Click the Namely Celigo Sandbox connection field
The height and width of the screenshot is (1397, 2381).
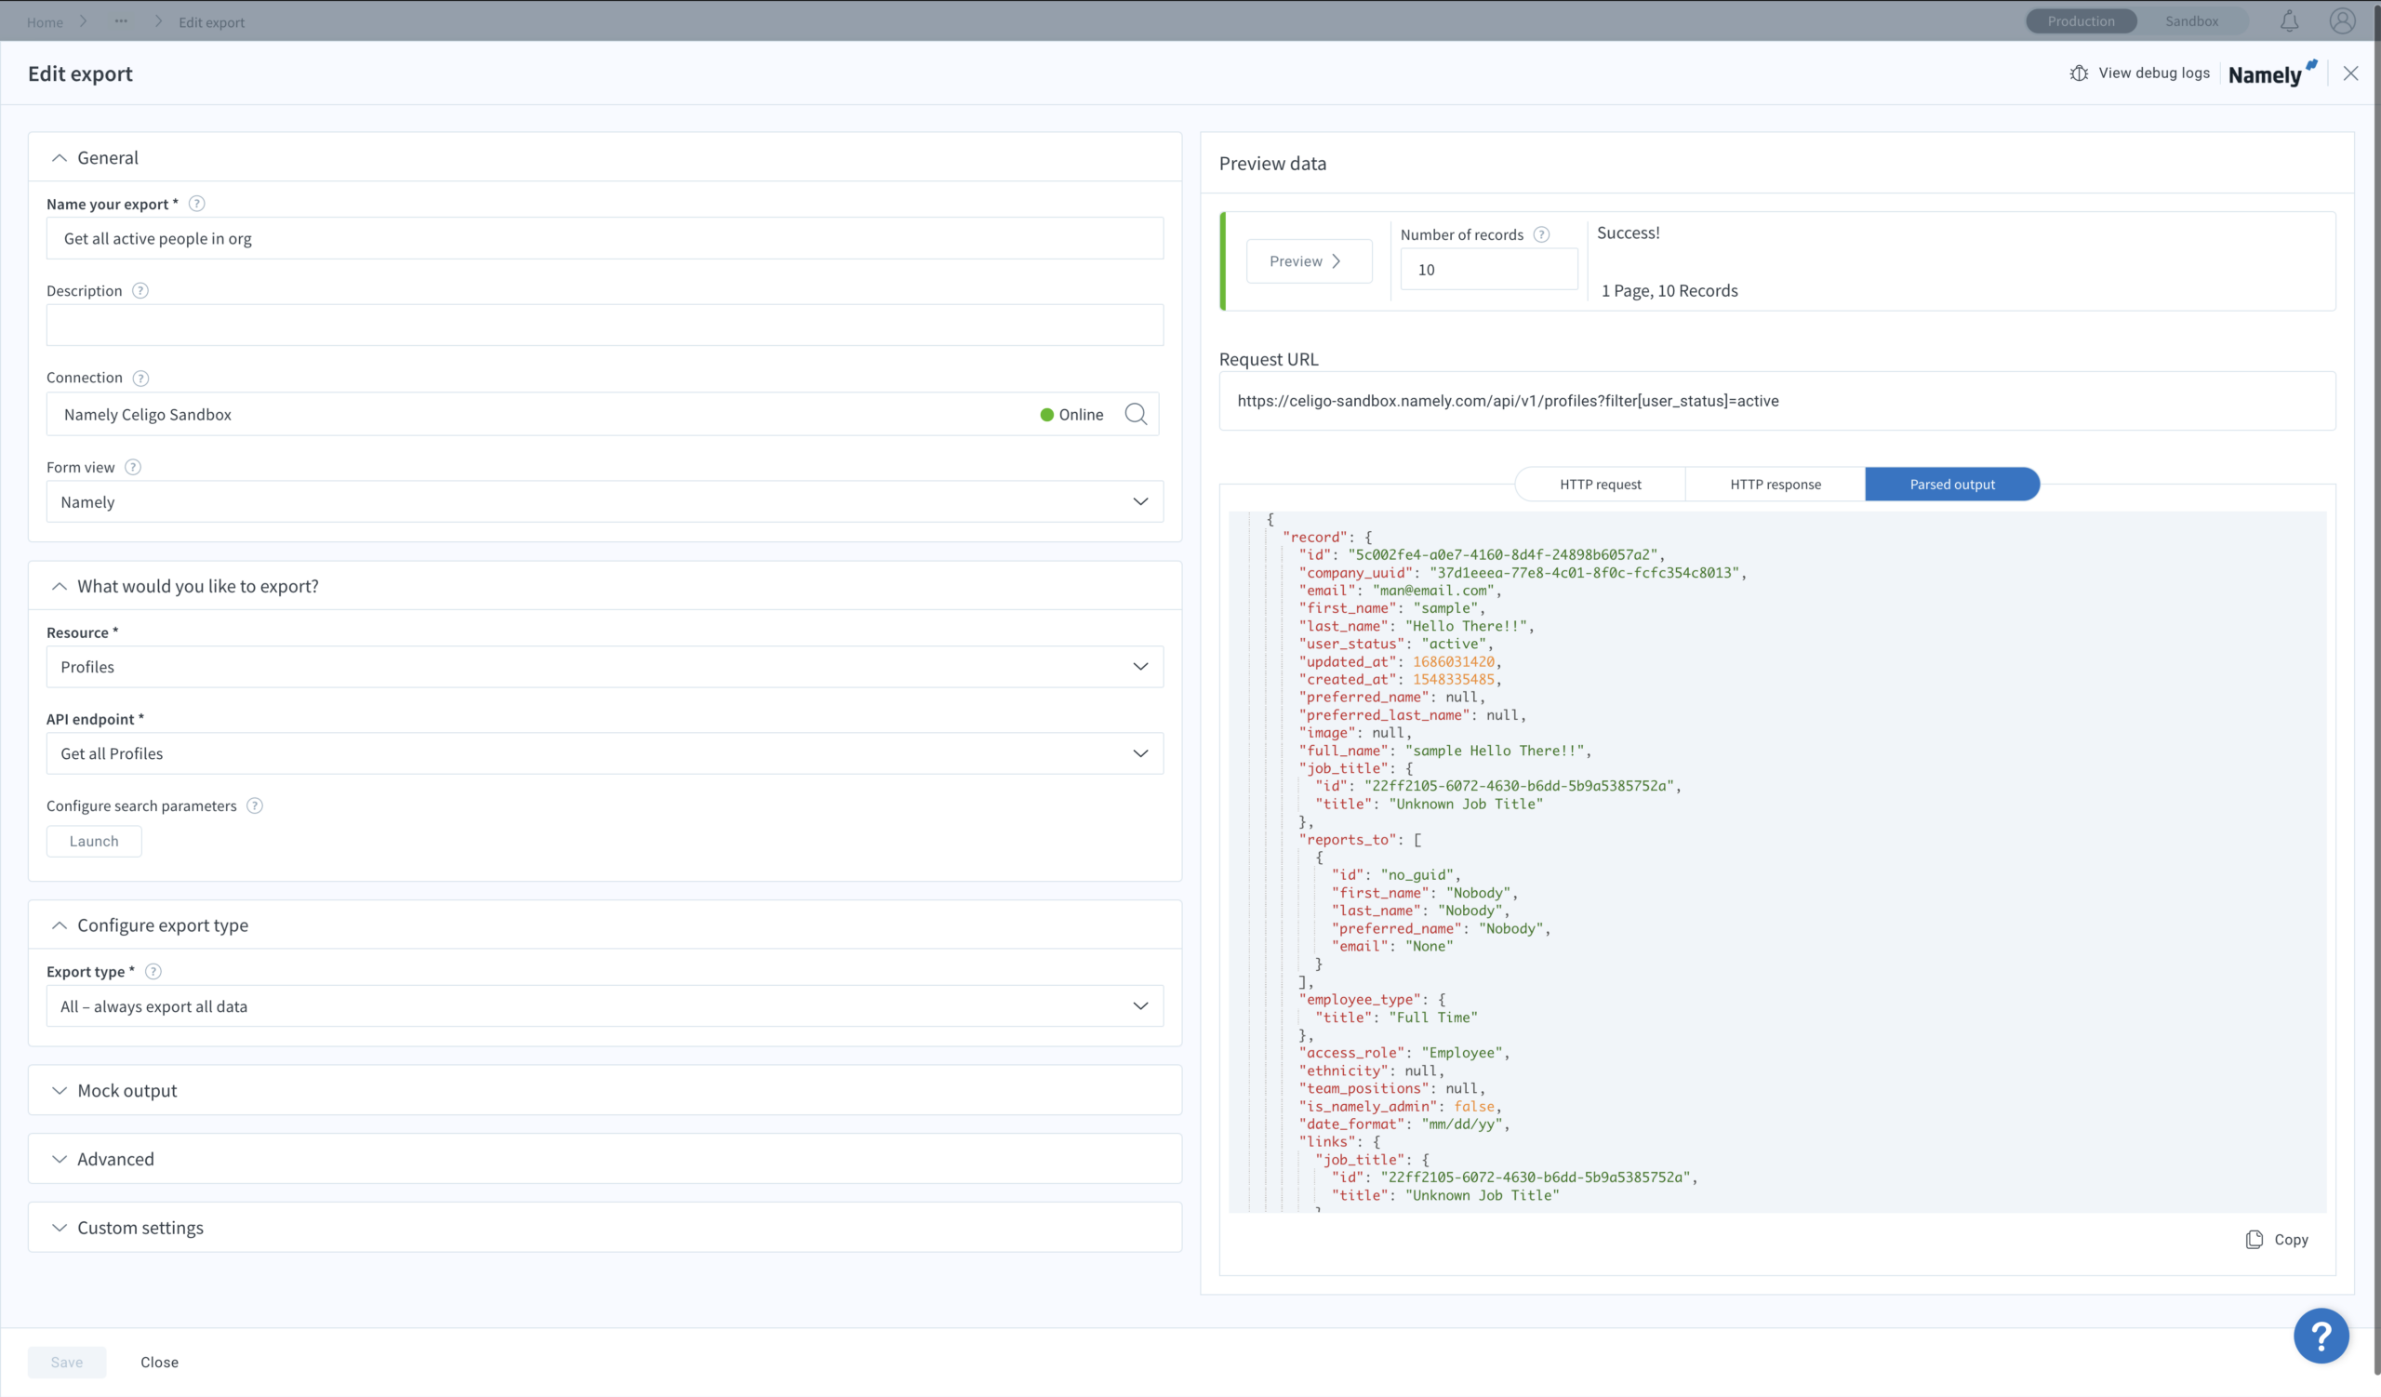point(602,415)
